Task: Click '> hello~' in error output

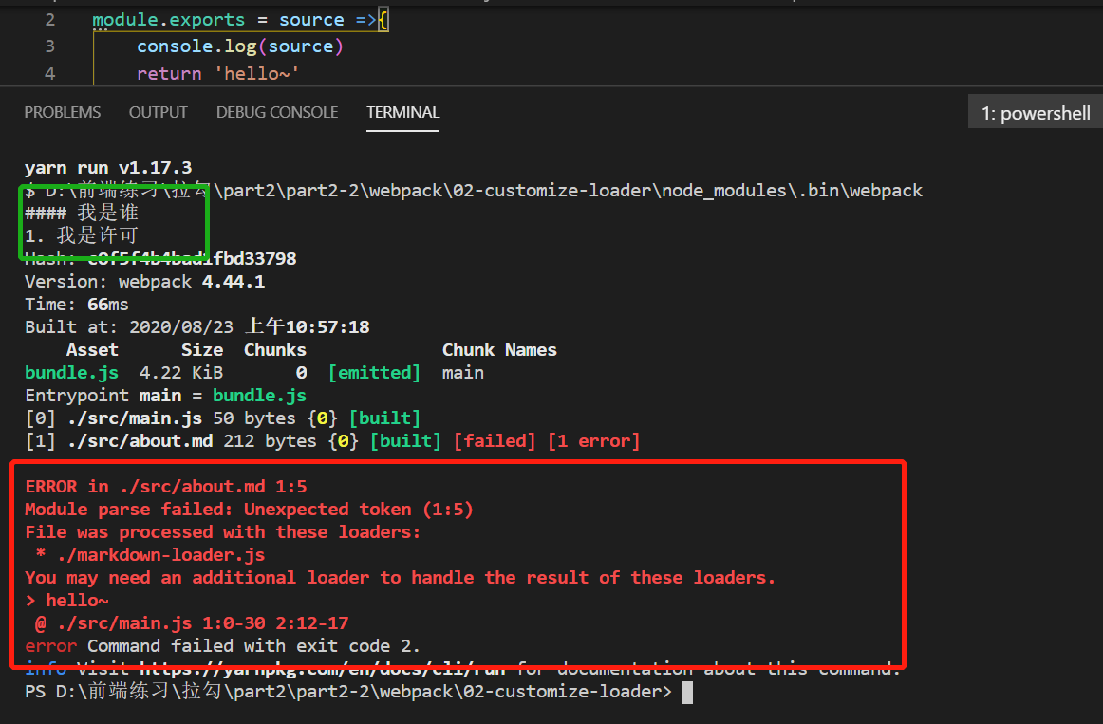Action: [66, 601]
